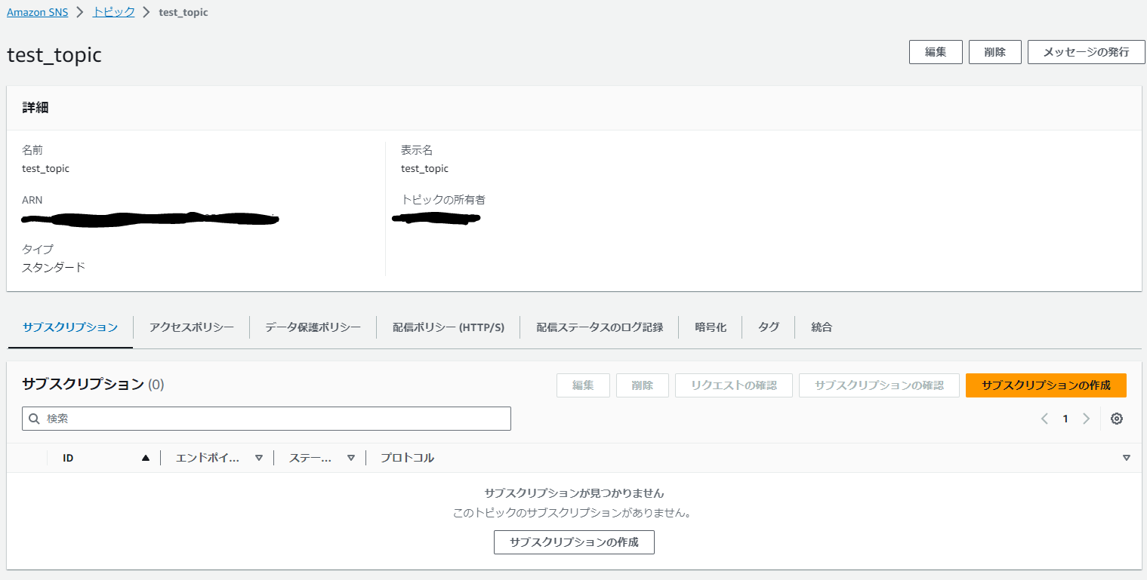The image size is (1147, 580).
Task: Open the 統合 tab
Action: 821,327
